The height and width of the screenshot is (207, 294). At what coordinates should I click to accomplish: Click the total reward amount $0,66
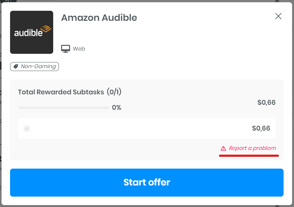click(x=266, y=103)
